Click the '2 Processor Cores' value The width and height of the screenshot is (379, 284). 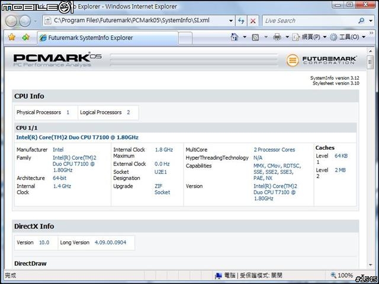274,150
